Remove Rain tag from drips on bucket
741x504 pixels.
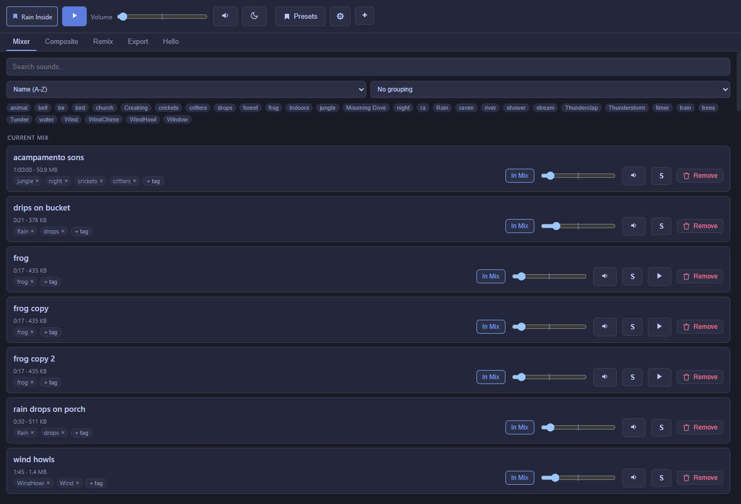pos(32,231)
